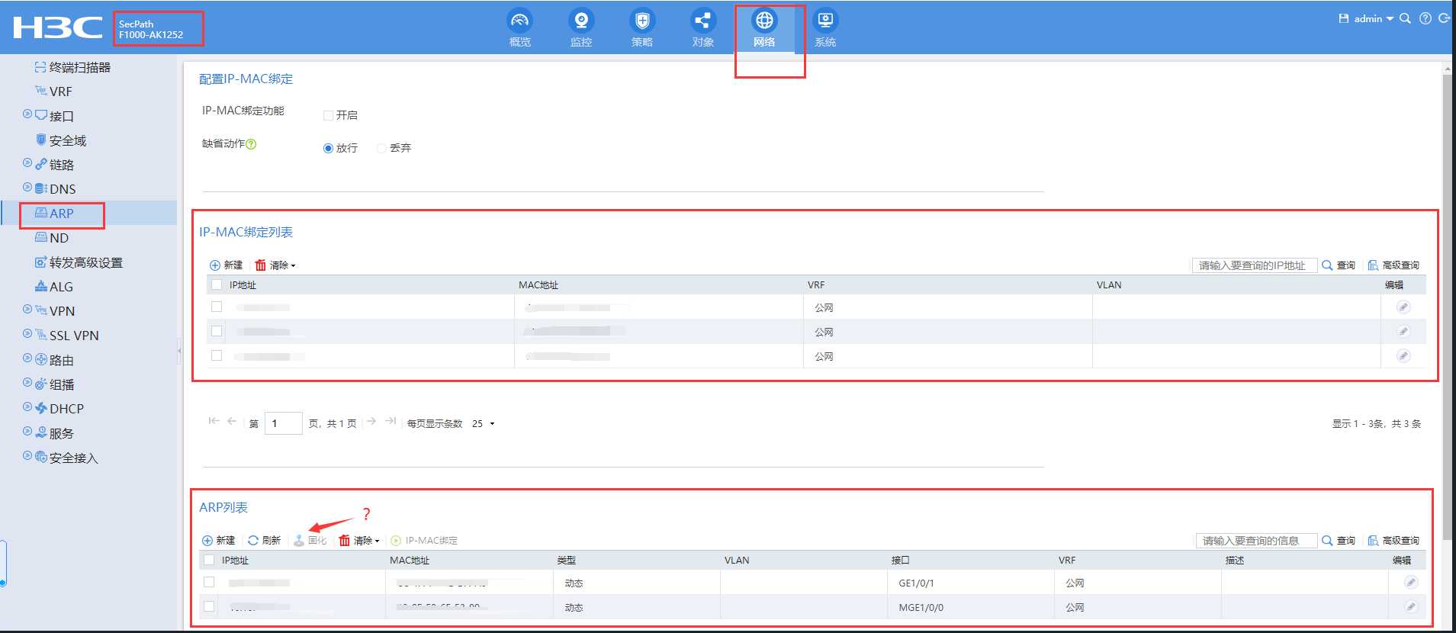Click 查询 beside the ARP info search box

pyautogui.click(x=1339, y=541)
